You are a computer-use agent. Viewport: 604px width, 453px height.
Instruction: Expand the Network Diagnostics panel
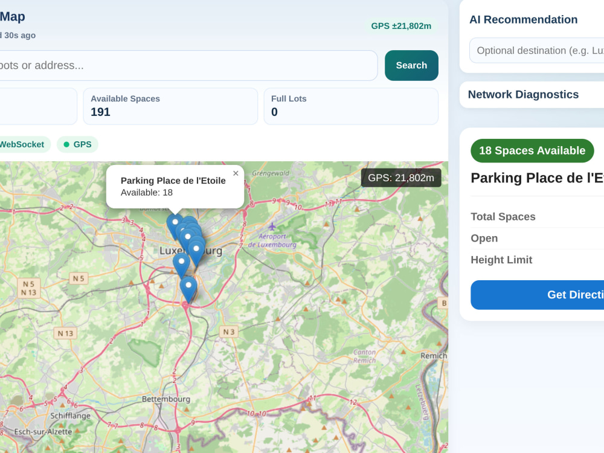[532, 94]
